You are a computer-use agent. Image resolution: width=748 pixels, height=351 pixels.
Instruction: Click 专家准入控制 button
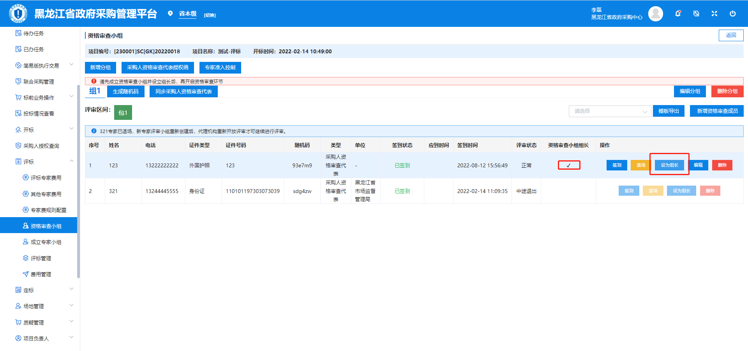click(x=220, y=67)
